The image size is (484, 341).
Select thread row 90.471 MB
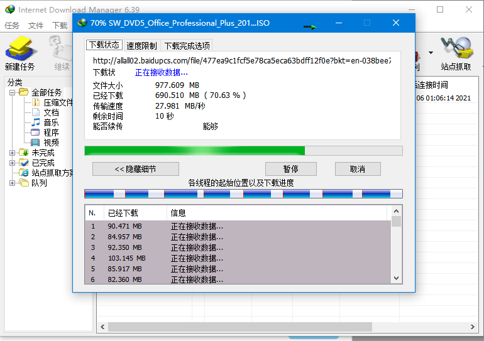click(x=238, y=226)
